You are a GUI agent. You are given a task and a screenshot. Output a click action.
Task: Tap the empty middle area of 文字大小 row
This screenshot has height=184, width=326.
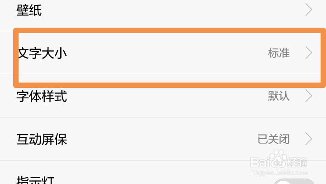pos(168,53)
